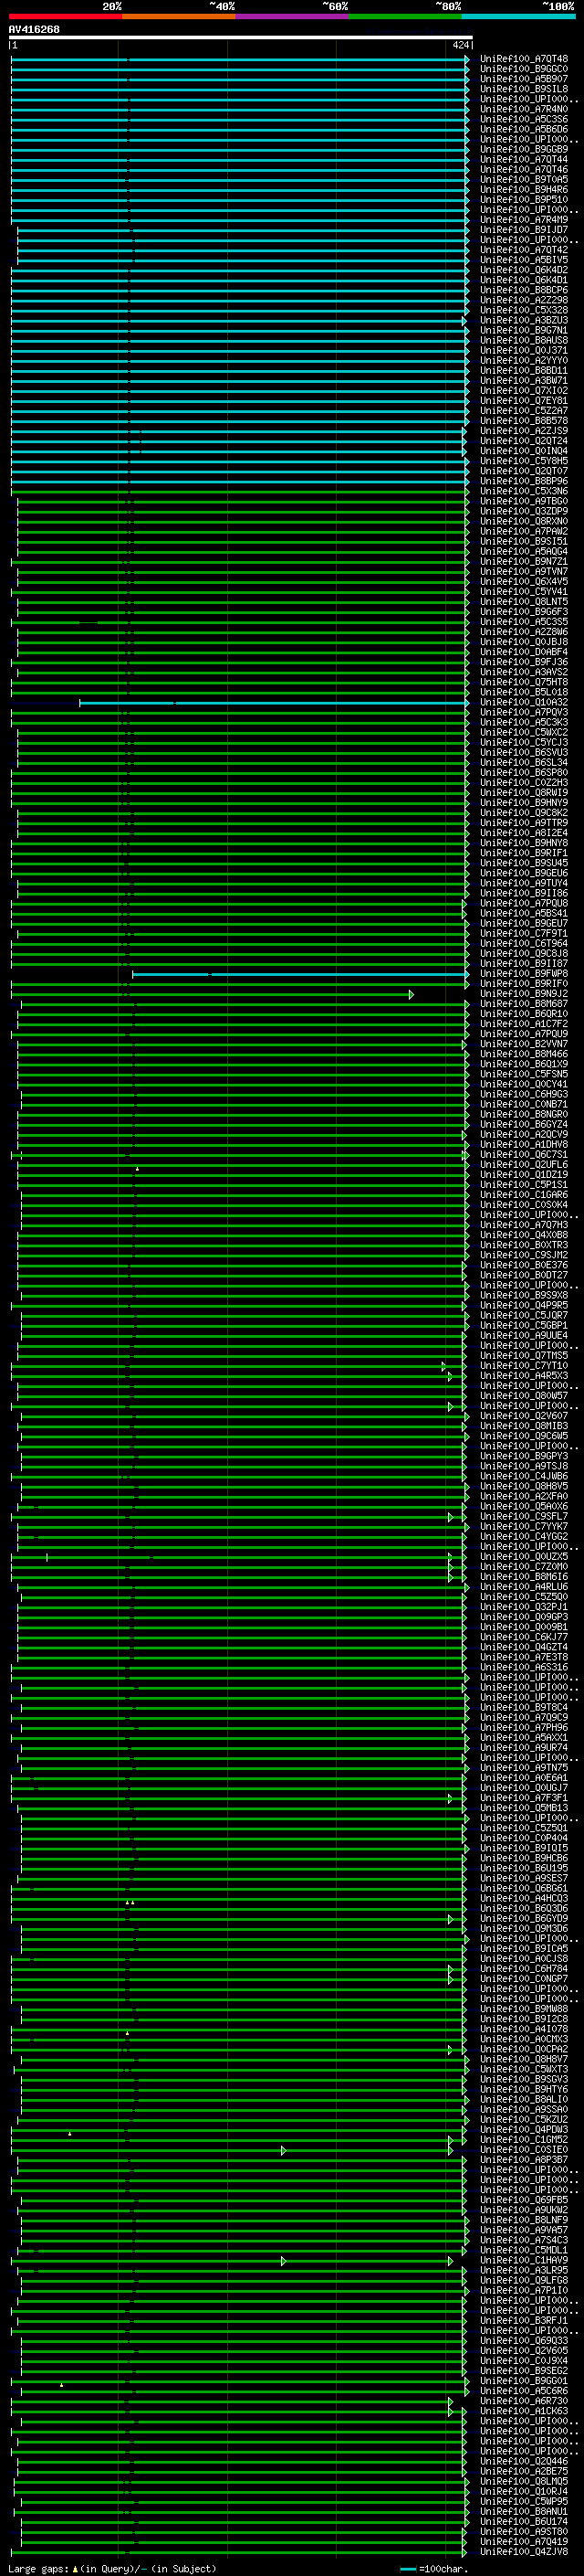Select the UniRef100_A7QT46 label
This screenshot has width=584, height=2576.
pos(524,170)
